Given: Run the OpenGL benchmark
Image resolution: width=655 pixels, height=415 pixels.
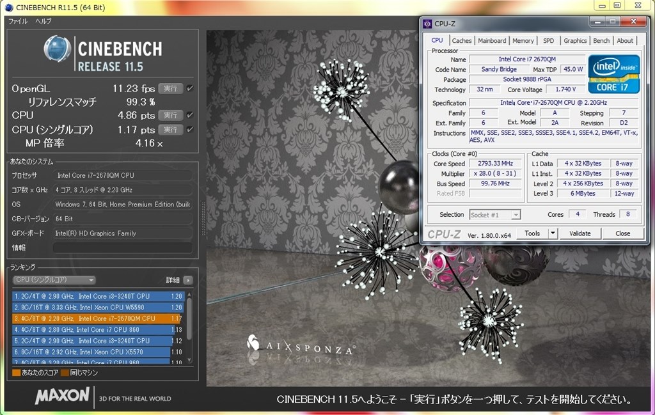Looking at the screenshot, I should (x=170, y=88).
